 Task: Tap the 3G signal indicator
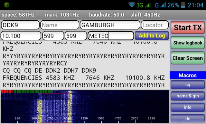(143, 5)
